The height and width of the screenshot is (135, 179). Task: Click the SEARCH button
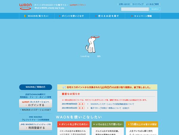click(155, 9)
